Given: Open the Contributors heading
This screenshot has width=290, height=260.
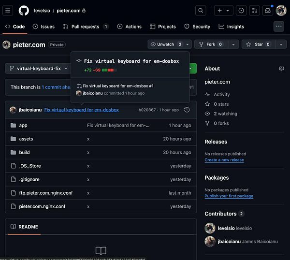Looking at the screenshot, I should pos(220,214).
